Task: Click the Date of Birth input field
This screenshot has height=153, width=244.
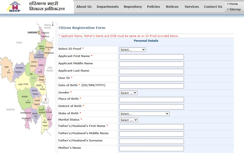Action: [x=151, y=86]
